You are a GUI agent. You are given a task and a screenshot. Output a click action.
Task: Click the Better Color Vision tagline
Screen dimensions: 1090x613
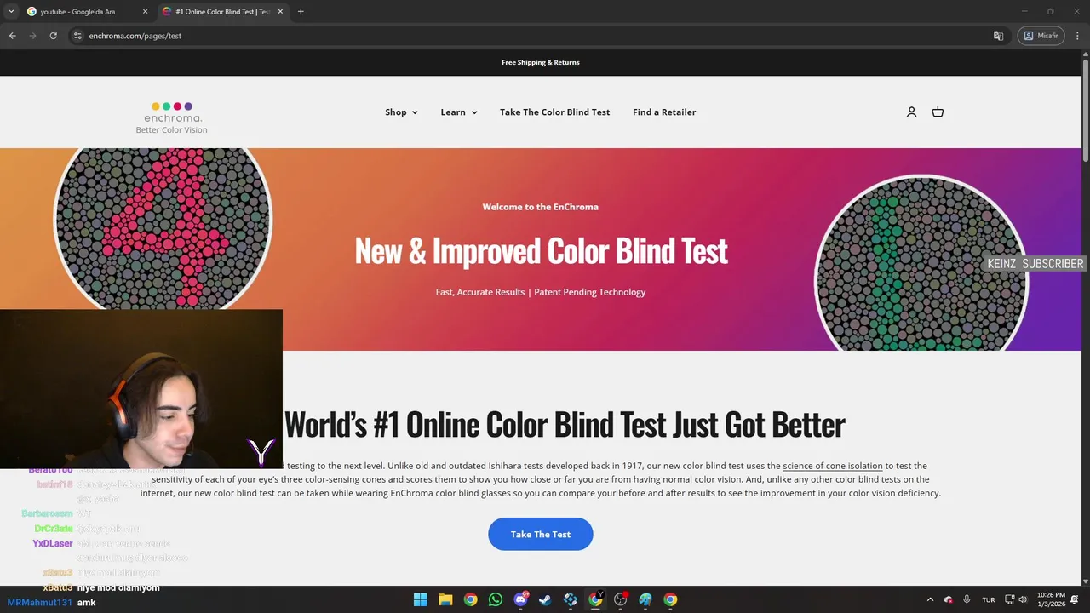tap(171, 130)
